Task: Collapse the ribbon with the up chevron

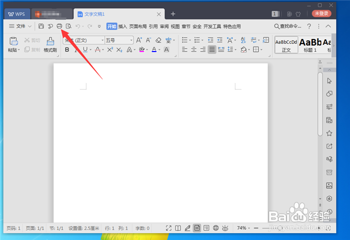Action: pos(328,26)
